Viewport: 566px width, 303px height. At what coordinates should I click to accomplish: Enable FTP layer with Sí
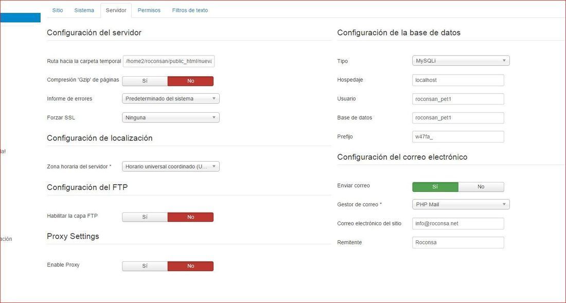[145, 217]
